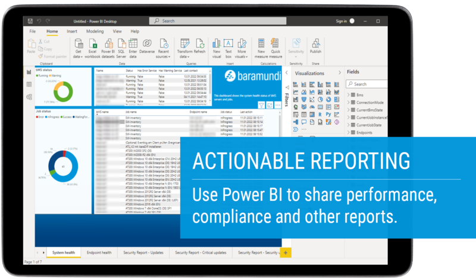Expand the ConnectionMode table in Fields
Screen dimensions: 476x279
pos(349,102)
